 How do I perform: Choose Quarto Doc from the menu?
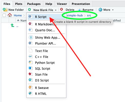pos(46,30)
